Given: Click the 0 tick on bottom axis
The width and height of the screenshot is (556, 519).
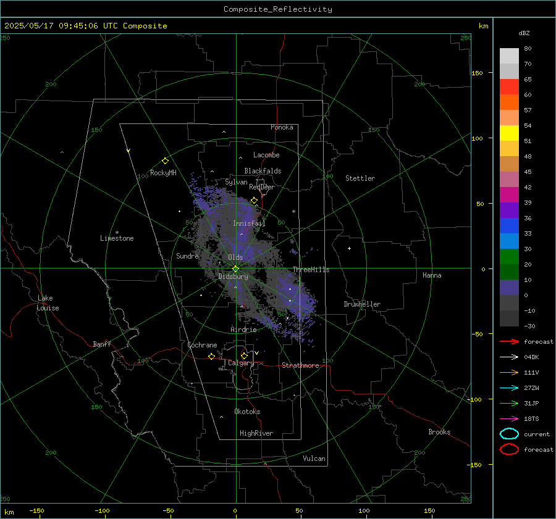Looking at the screenshot, I should 235,510.
